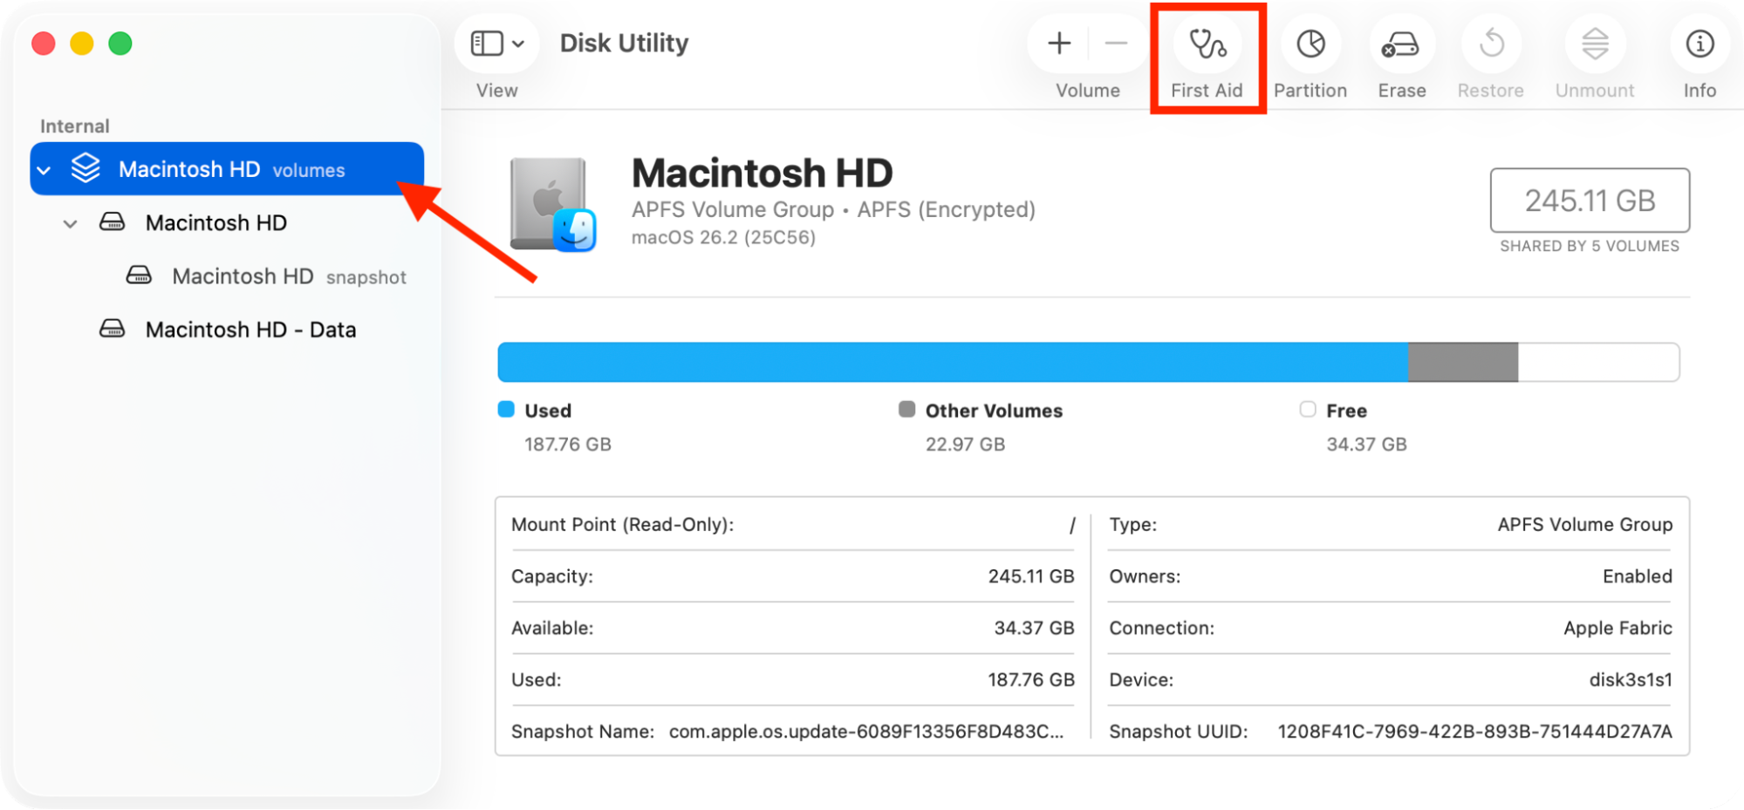Click the 245.11 GB capacity badge
Viewport: 1744px width, 810px height.
tap(1590, 201)
